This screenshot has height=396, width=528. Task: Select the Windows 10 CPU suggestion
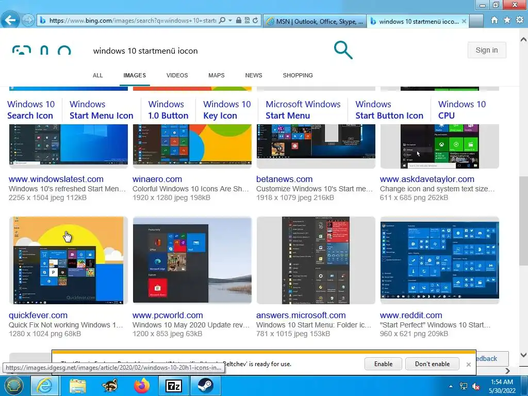click(461, 110)
